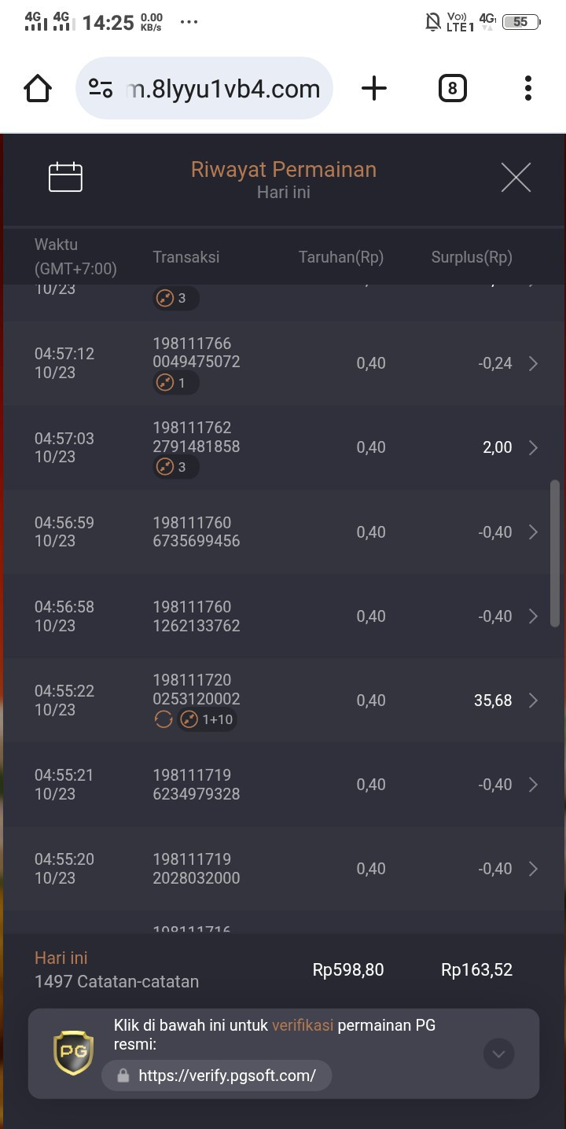
Task: Click the 1+10 multiplier badge
Action: 207,719
